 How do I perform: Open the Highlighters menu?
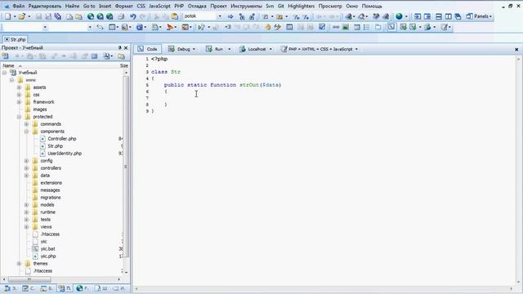pyautogui.click(x=302, y=6)
